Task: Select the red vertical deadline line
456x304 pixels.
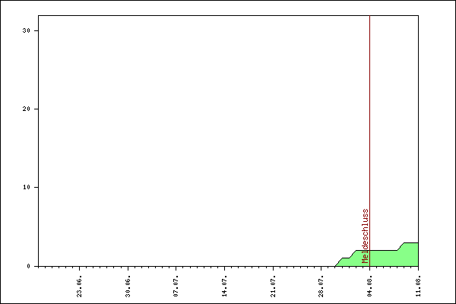Action: [369, 114]
